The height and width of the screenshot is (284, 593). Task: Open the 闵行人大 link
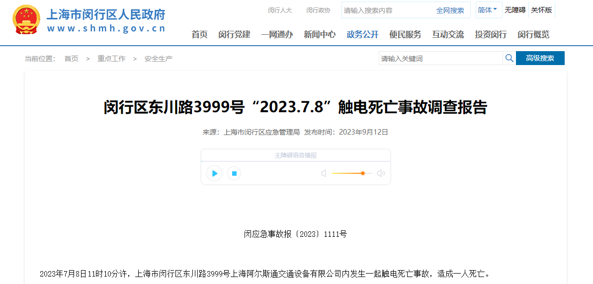(x=280, y=10)
